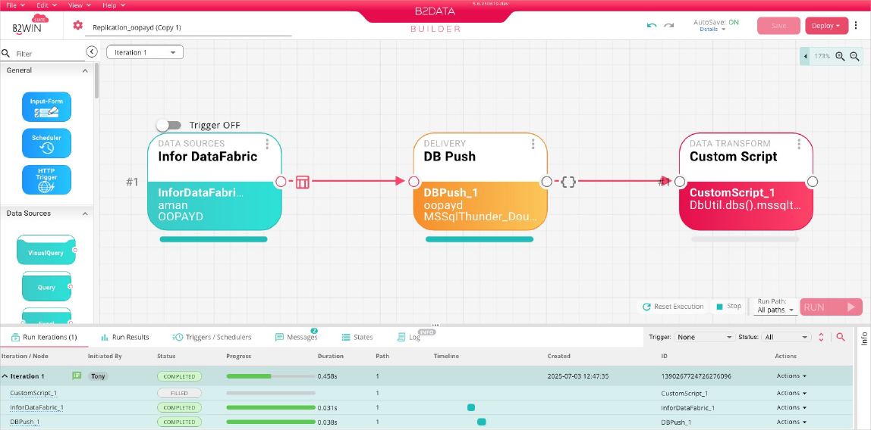
Task: Switch to the Run Results tab
Action: coord(125,337)
